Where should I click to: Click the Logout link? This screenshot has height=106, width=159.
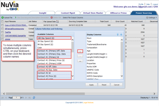pyautogui.click(x=155, y=4)
